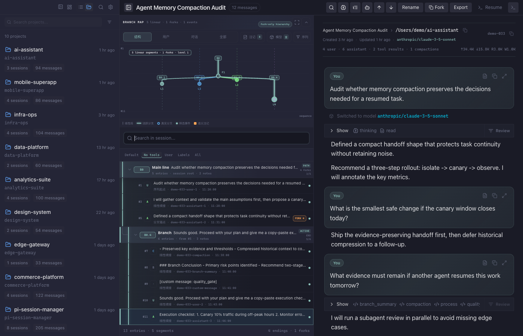Focus the Search in session field
Viewport: 523px width, 336px height.
pos(216,138)
